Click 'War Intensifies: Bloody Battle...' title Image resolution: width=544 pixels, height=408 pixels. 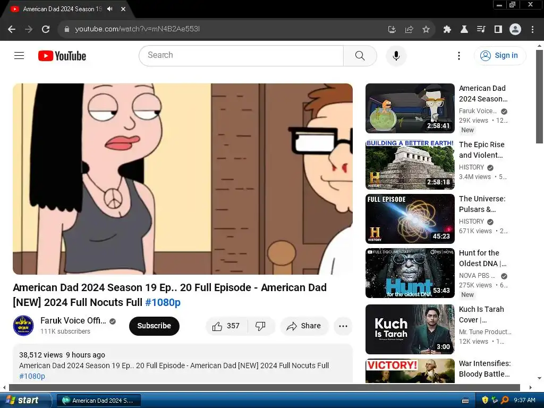tap(485, 369)
